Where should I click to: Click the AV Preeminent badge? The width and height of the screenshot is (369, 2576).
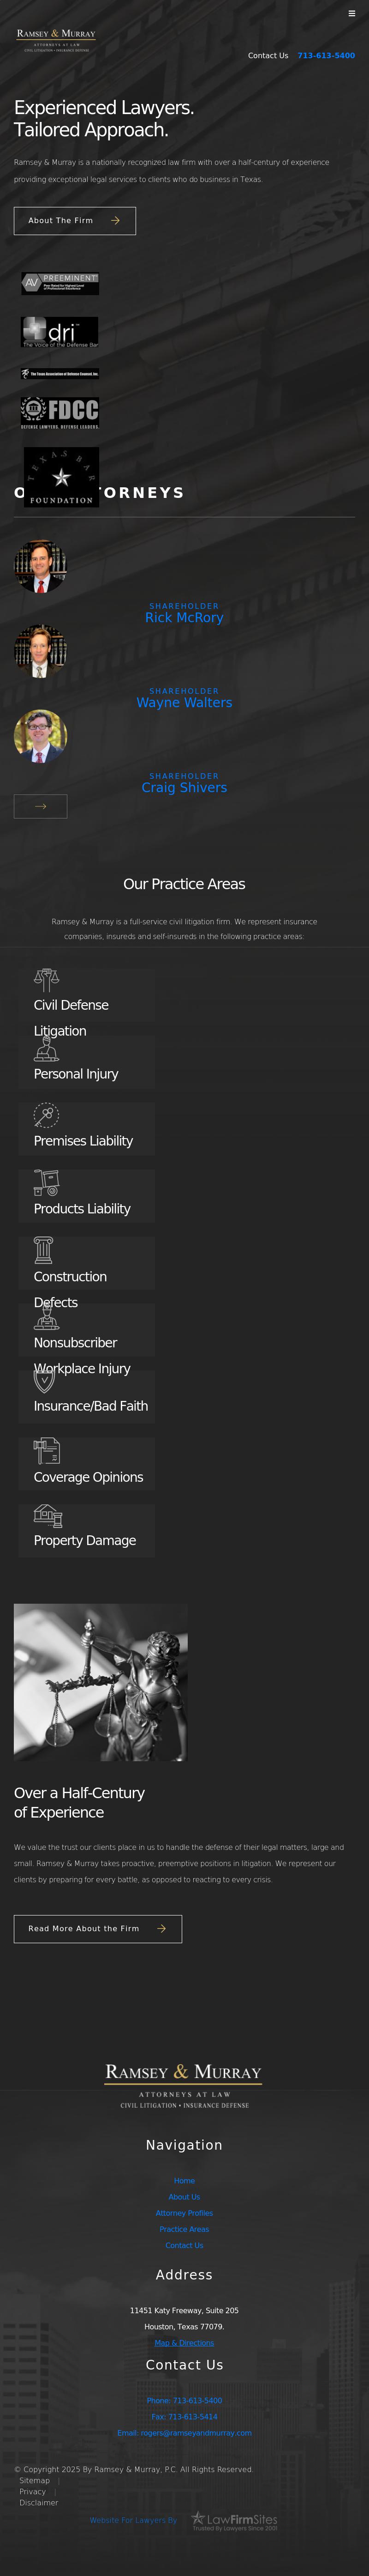(x=60, y=284)
